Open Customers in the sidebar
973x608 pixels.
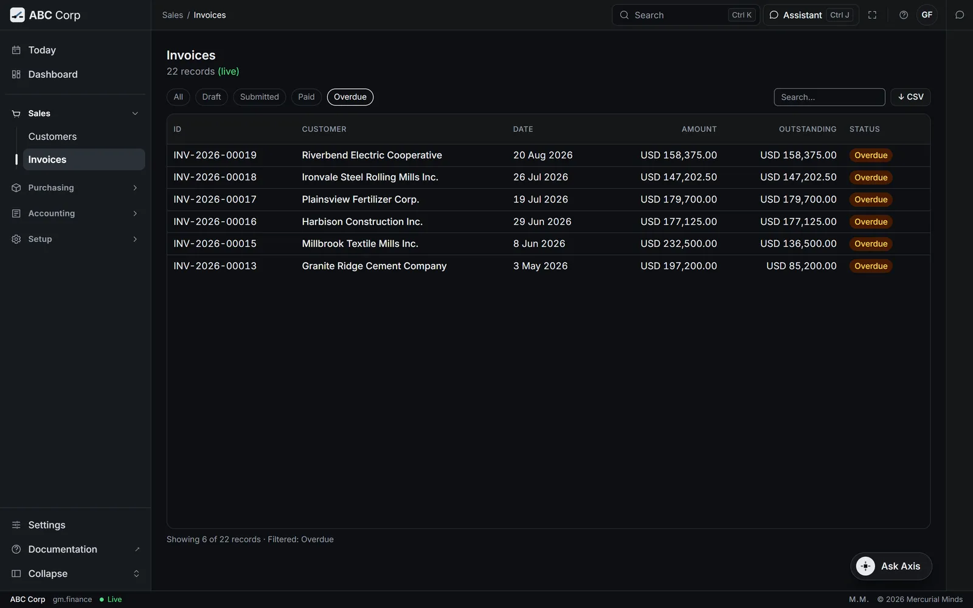[x=84, y=137]
